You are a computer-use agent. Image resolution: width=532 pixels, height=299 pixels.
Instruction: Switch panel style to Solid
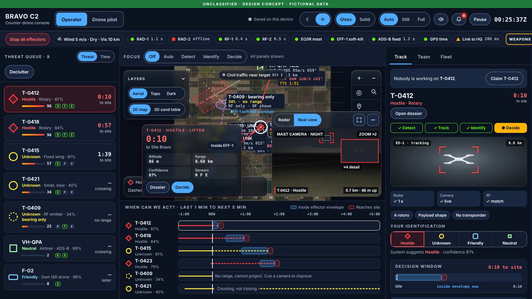coord(365,19)
